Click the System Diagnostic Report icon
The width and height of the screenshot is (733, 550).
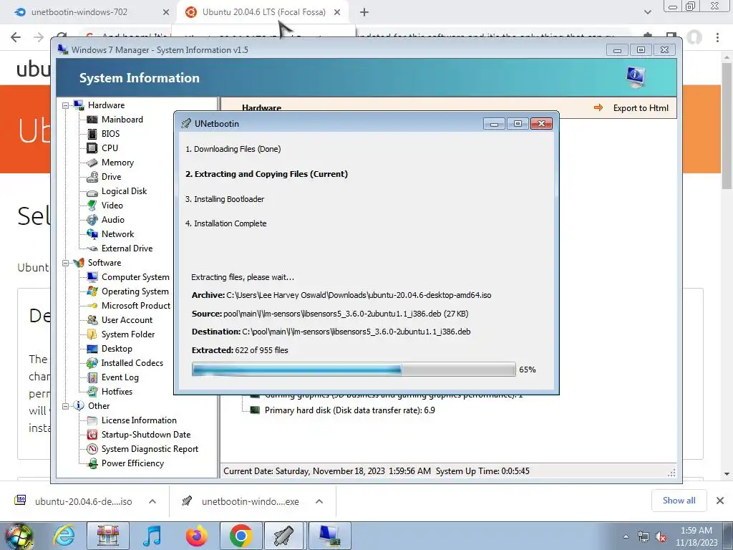(92, 450)
